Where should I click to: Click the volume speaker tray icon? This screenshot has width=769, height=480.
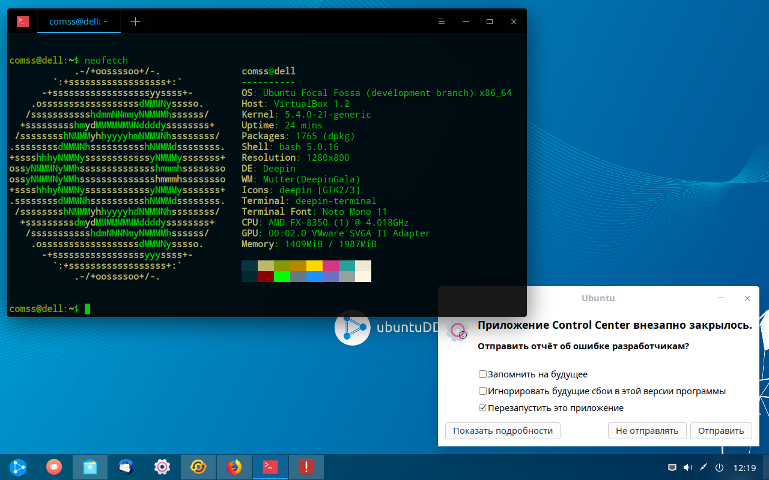687,468
